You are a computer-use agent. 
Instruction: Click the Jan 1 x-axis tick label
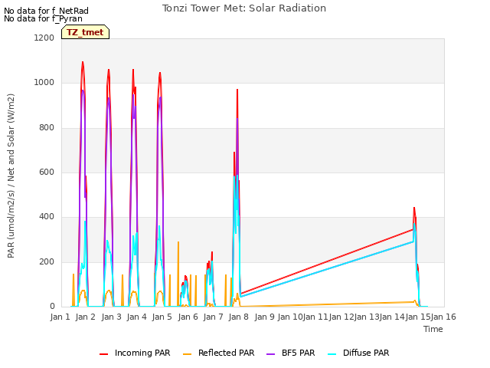click(x=60, y=317)
